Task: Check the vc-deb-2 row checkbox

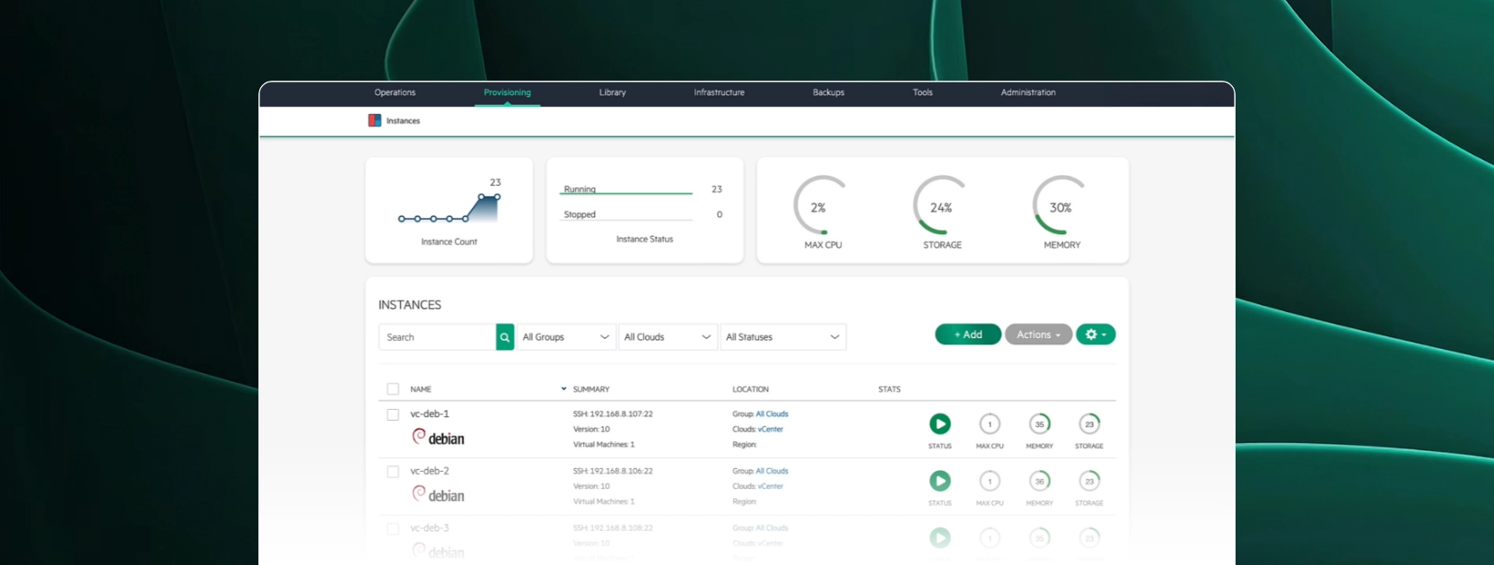Action: (x=393, y=472)
